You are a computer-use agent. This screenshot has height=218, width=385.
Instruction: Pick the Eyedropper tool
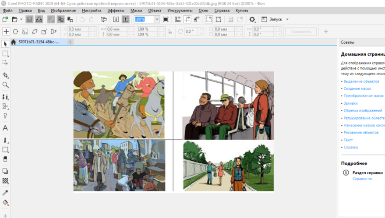point(6,193)
